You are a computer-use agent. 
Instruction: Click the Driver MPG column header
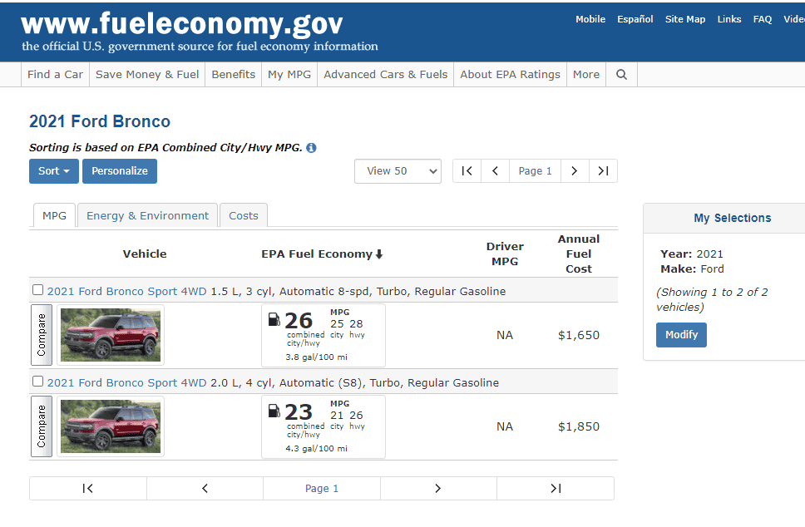(x=505, y=254)
